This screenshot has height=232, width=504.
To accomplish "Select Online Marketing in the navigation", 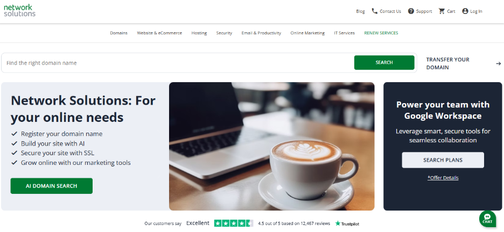I will 307,33.
